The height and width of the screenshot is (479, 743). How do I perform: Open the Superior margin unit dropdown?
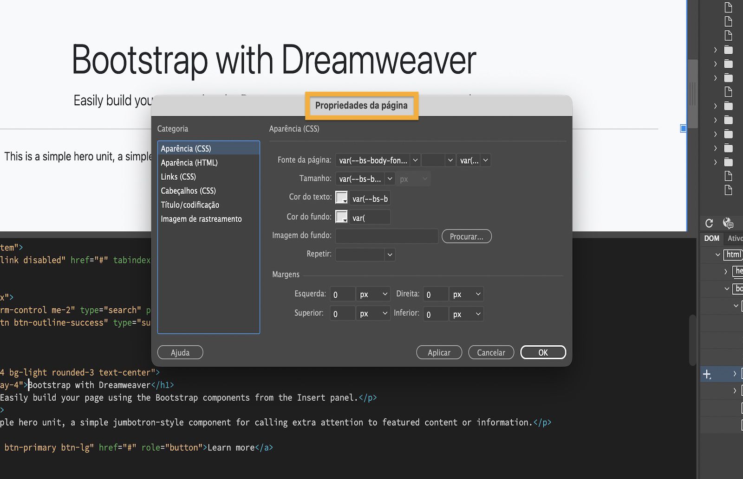pyautogui.click(x=373, y=314)
